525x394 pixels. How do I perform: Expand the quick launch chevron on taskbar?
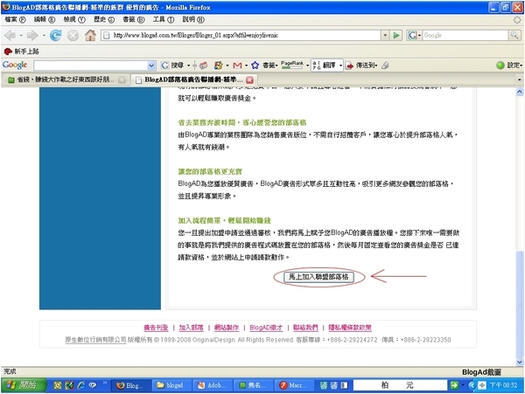pyautogui.click(x=105, y=383)
